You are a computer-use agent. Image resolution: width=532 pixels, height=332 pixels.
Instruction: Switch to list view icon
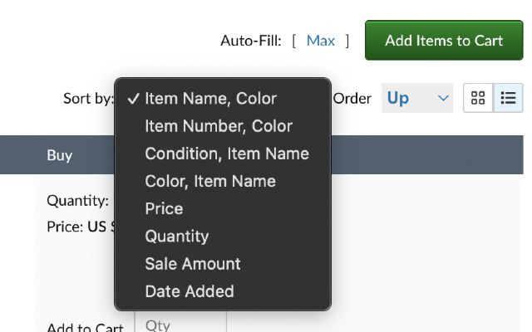507,98
